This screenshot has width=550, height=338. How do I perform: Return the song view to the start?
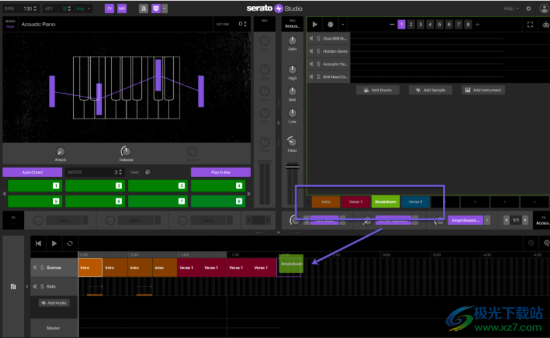(x=39, y=243)
